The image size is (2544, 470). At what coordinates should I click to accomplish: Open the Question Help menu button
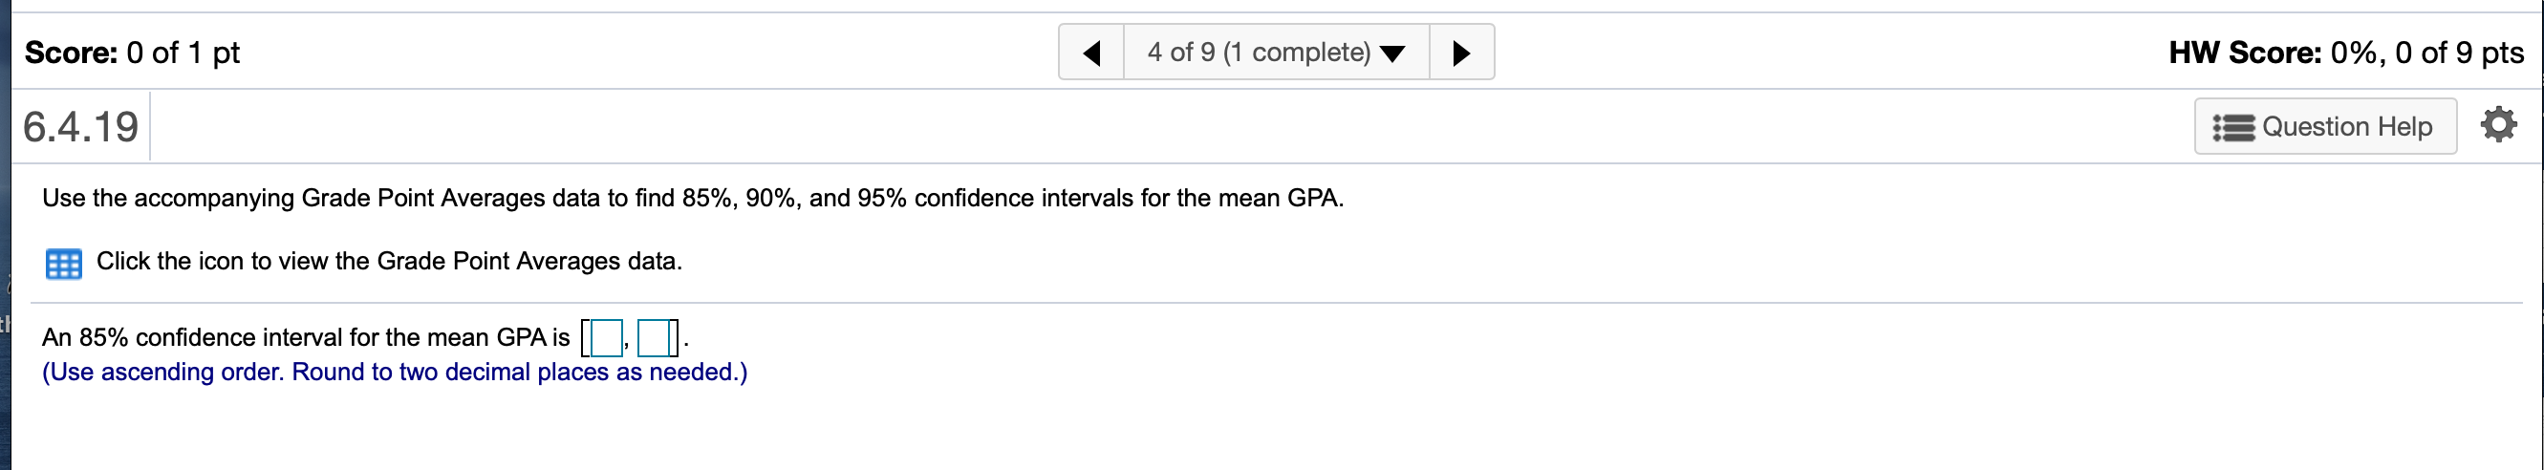(2325, 126)
